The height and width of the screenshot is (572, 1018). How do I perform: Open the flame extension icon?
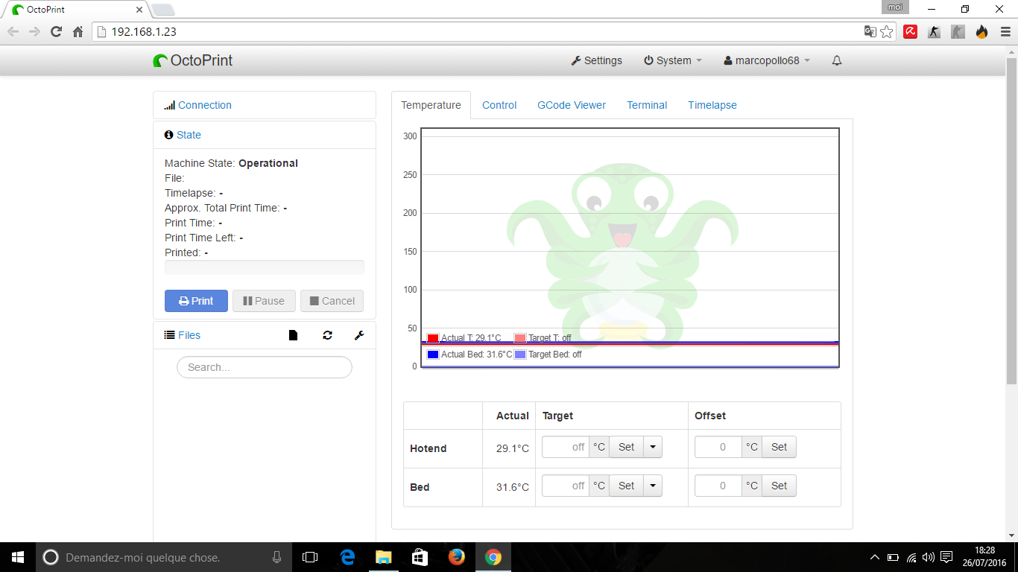(x=981, y=31)
